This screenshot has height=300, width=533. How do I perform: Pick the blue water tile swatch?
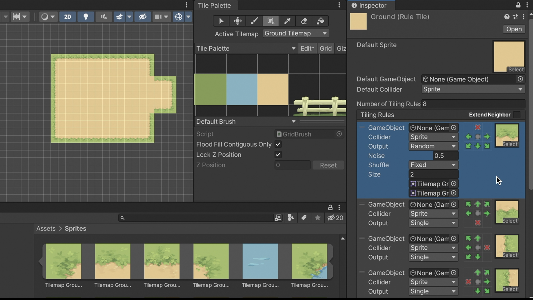tap(242, 89)
